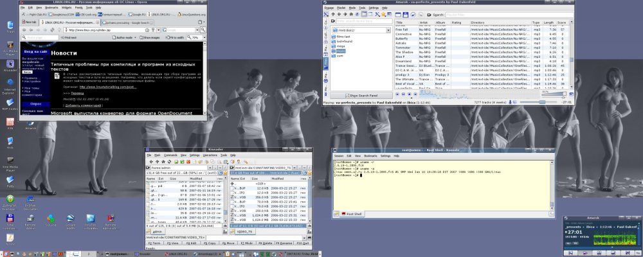
Task: Open the Trash desktop icon
Action: pos(10,26)
